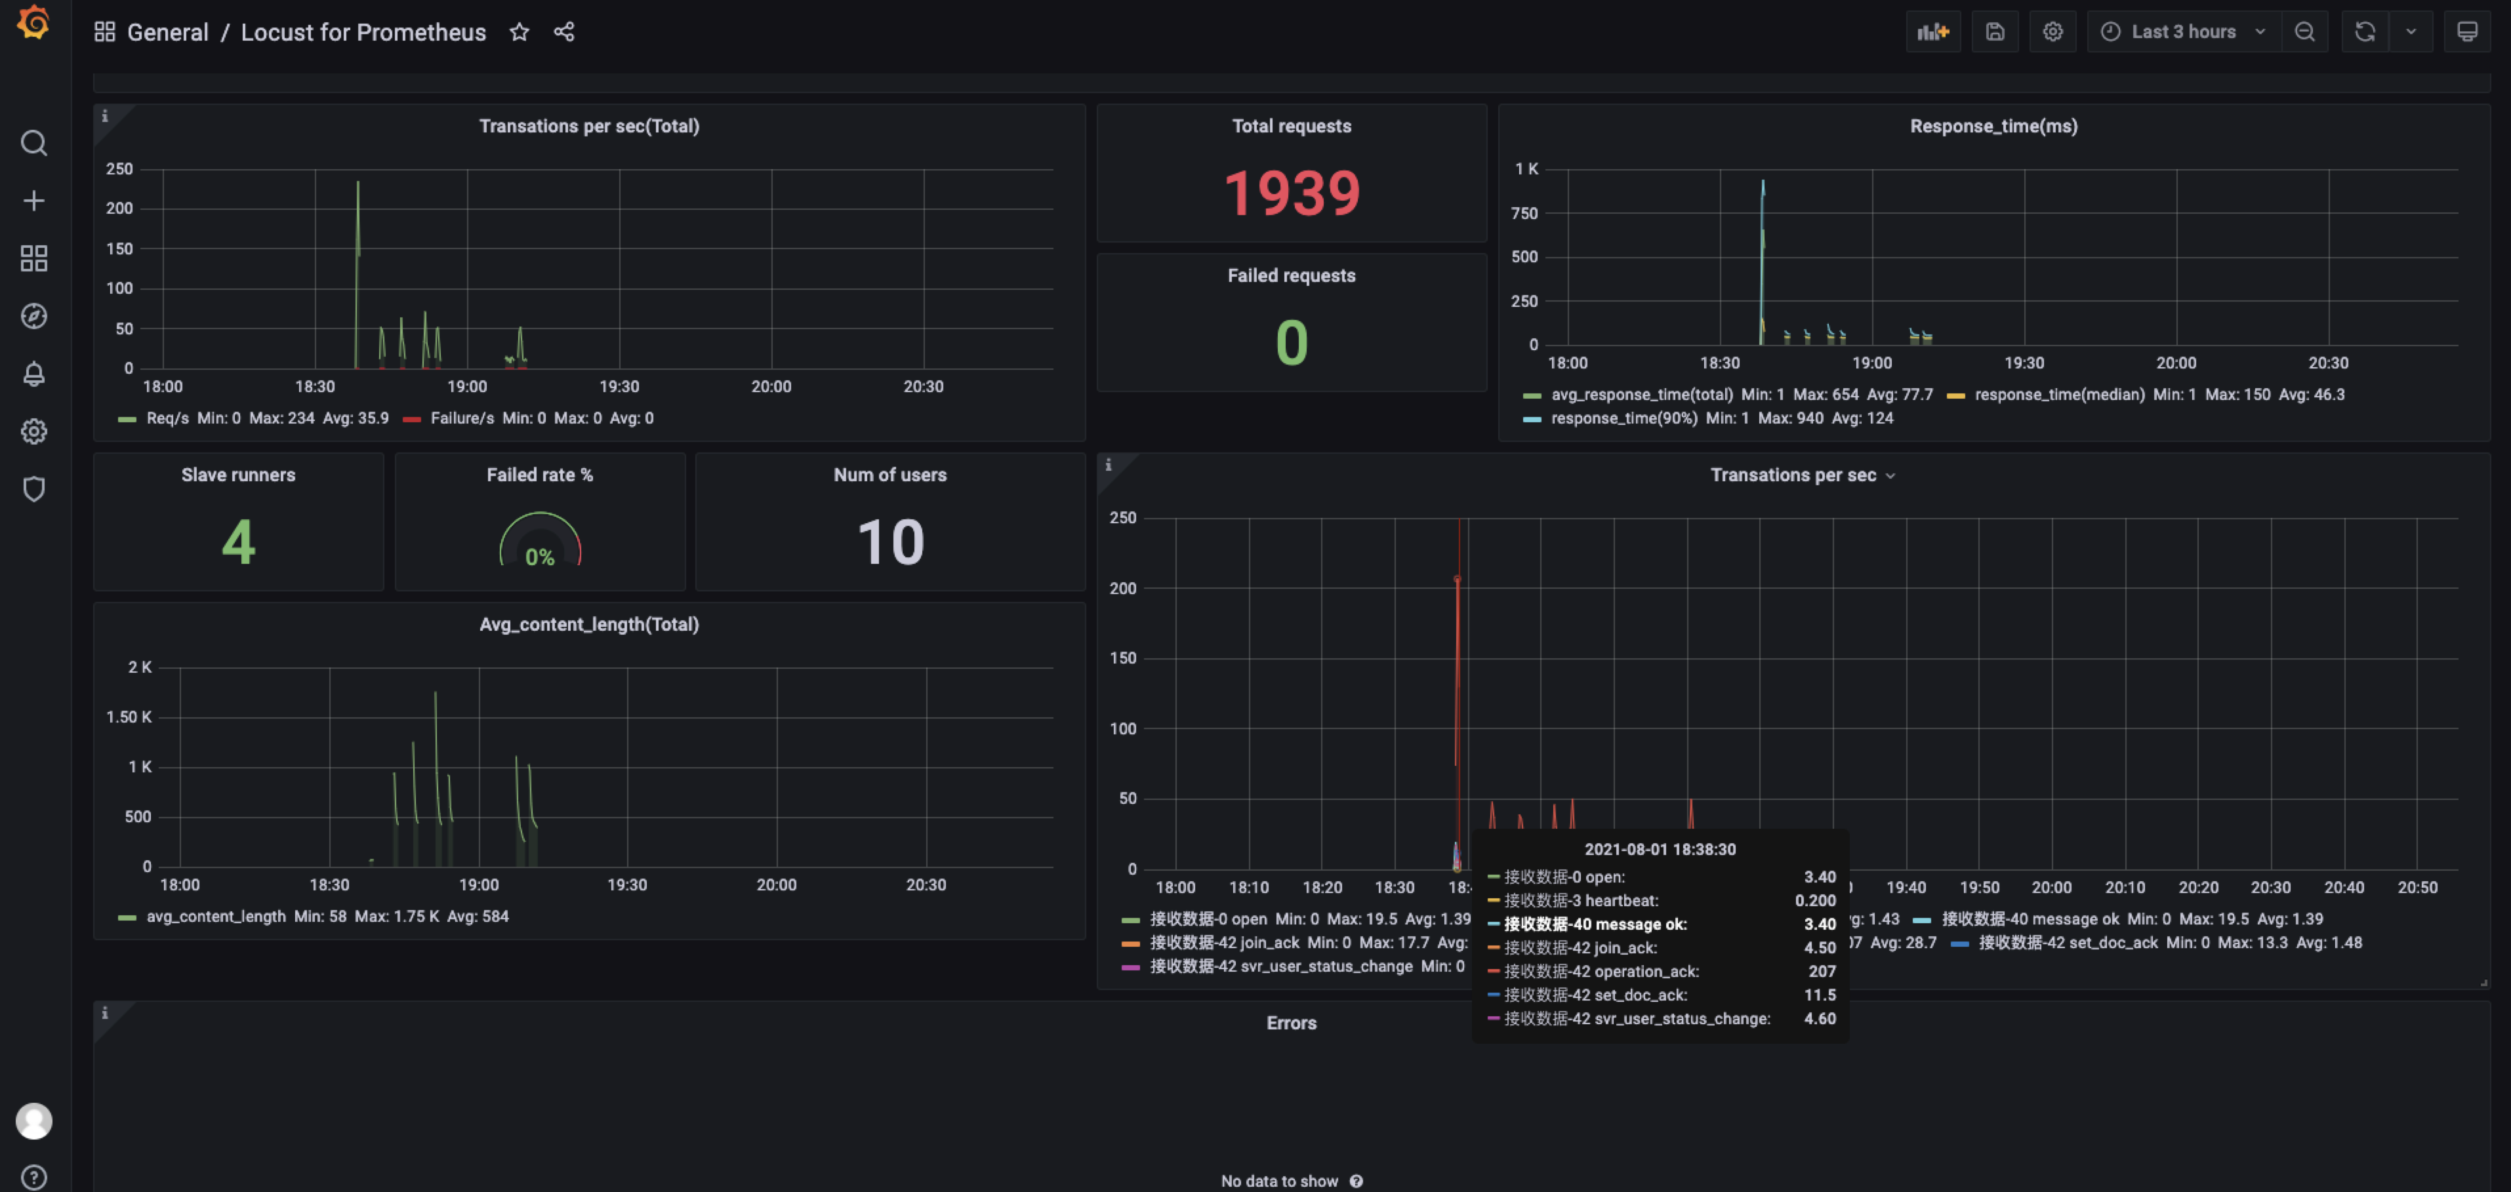This screenshot has height=1192, width=2511.
Task: Click the Create plus icon
Action: pyautogui.click(x=34, y=201)
